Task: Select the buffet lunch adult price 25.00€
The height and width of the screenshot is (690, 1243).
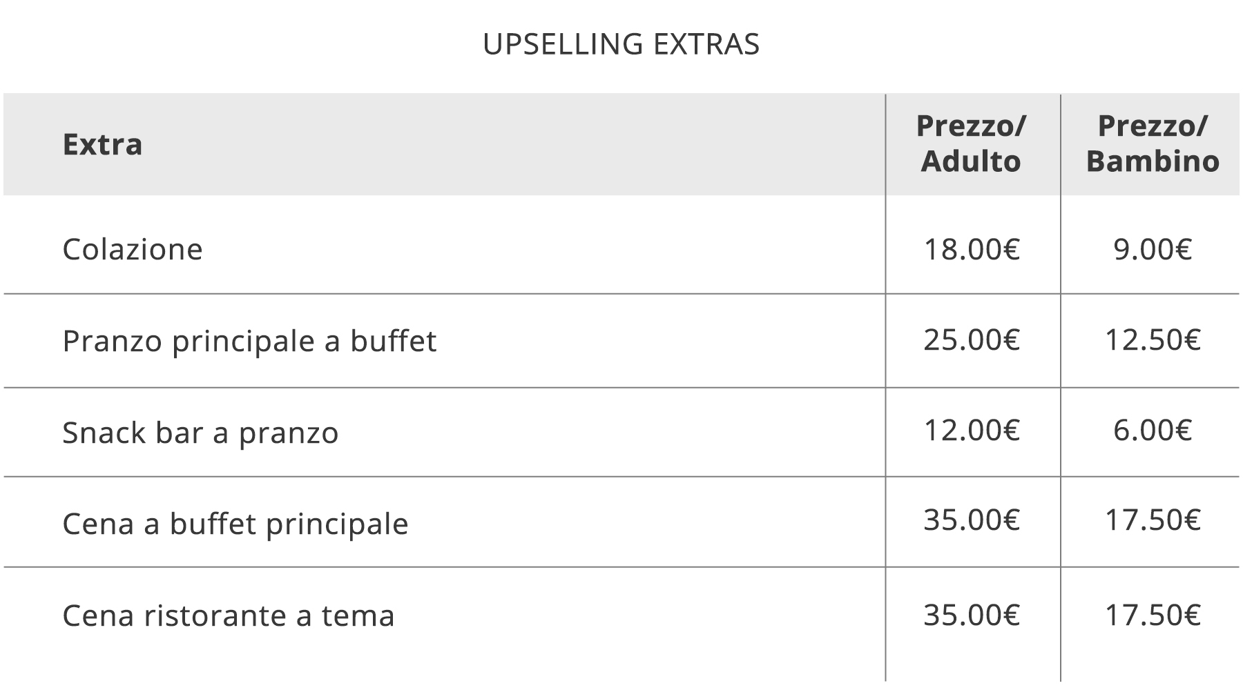Action: (x=972, y=339)
